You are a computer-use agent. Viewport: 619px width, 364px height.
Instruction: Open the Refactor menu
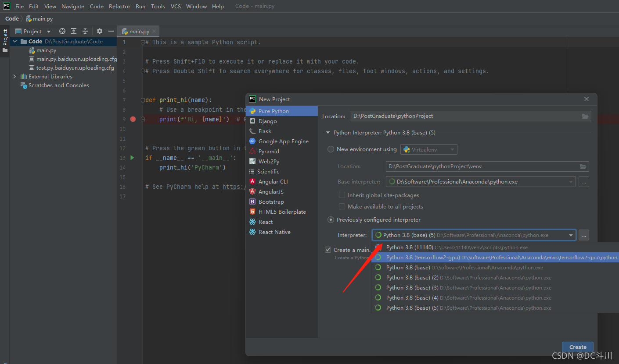tap(119, 7)
